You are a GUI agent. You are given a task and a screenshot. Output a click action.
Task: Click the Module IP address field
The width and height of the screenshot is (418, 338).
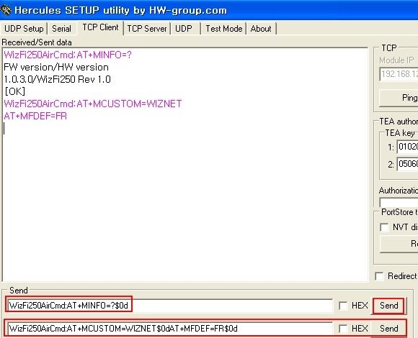[x=399, y=74]
